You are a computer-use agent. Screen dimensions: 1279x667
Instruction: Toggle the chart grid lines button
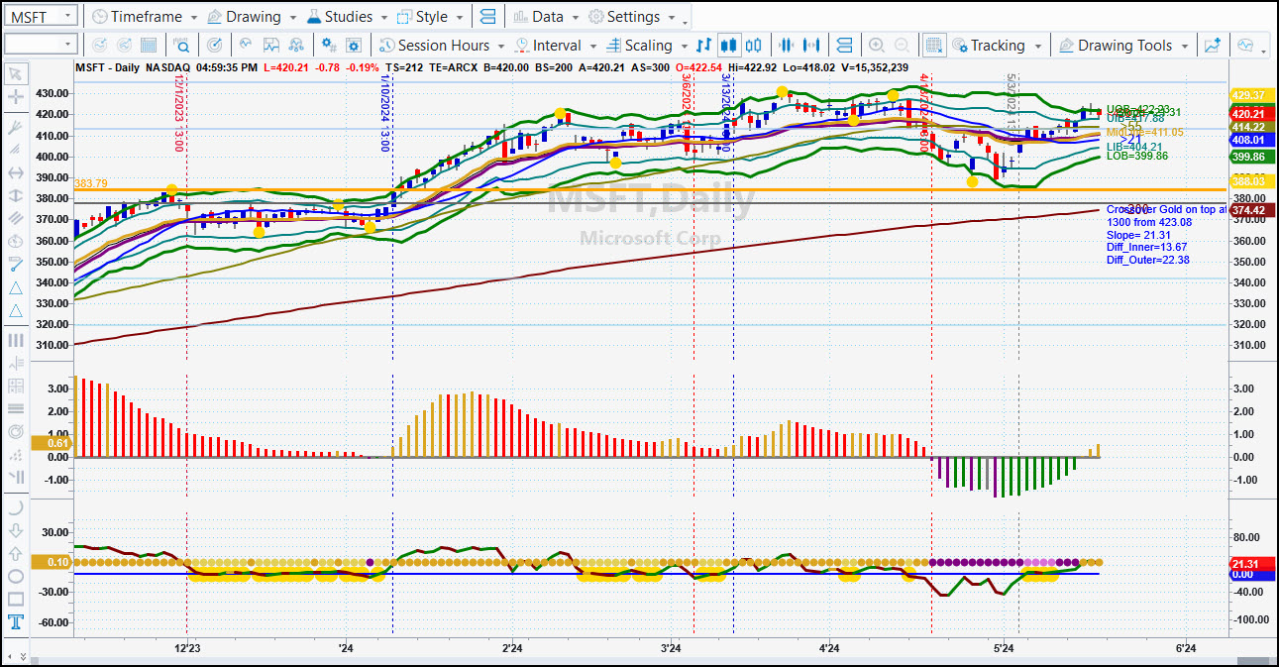933,46
